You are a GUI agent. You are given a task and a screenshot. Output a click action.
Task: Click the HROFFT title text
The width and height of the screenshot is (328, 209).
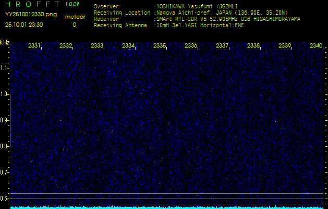32,4
